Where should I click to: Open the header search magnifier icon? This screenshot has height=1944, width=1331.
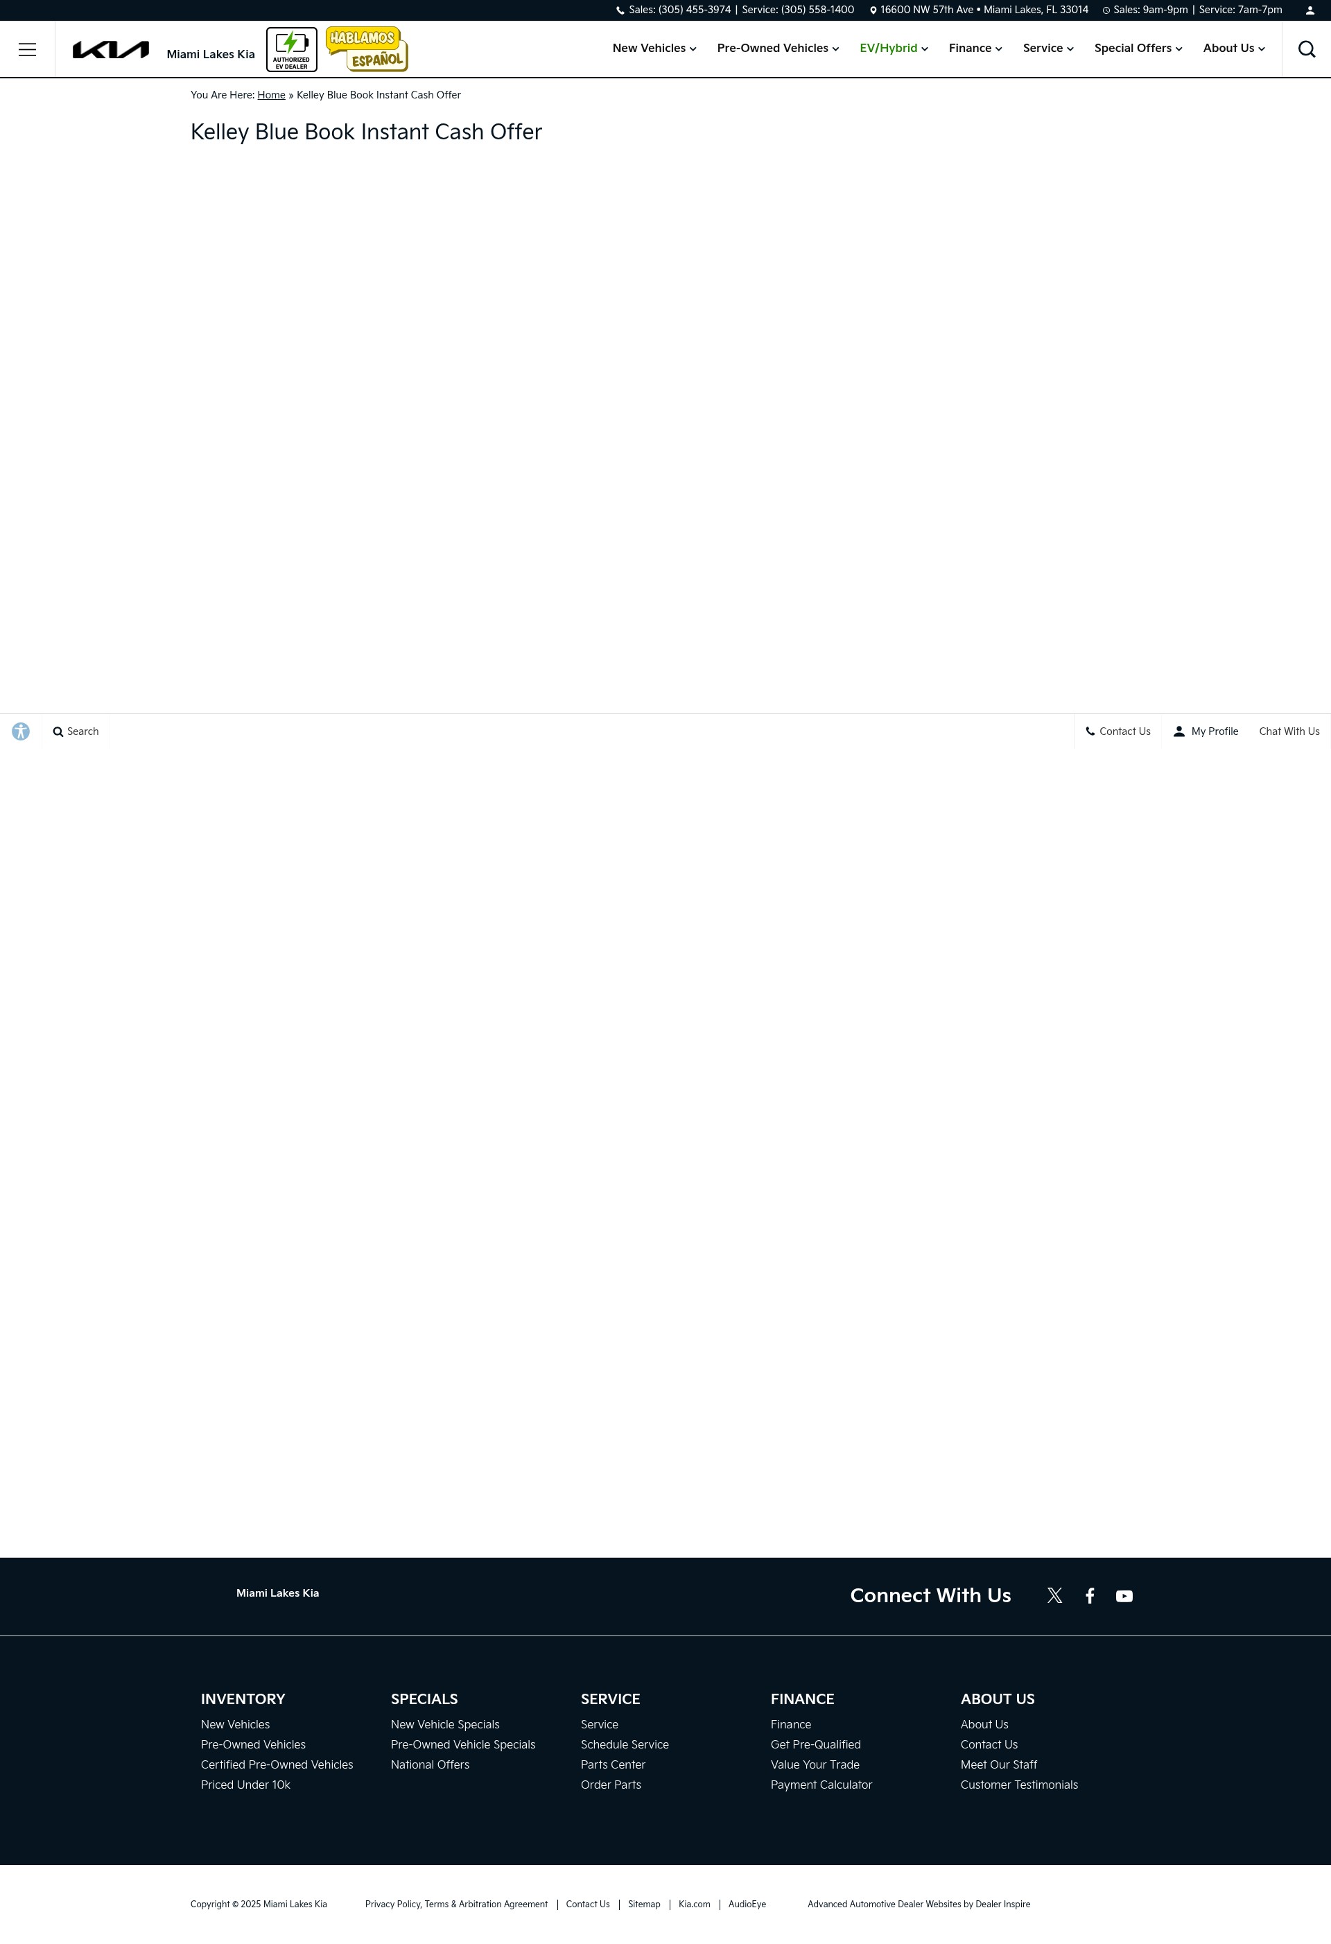click(1306, 49)
